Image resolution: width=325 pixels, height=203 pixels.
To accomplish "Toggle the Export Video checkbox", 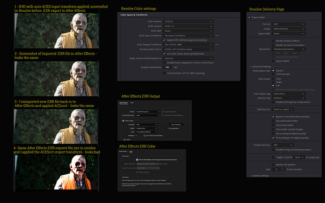I will tap(249, 17).
